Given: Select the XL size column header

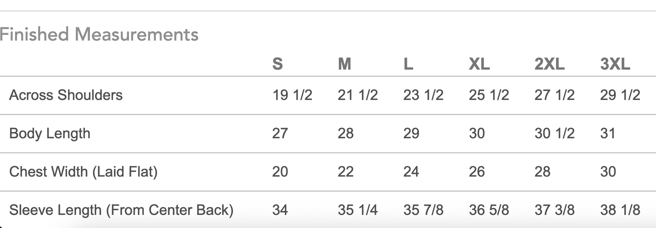Looking at the screenshot, I should click(479, 64).
